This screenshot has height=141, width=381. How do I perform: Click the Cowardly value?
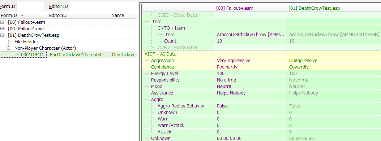click(299, 67)
